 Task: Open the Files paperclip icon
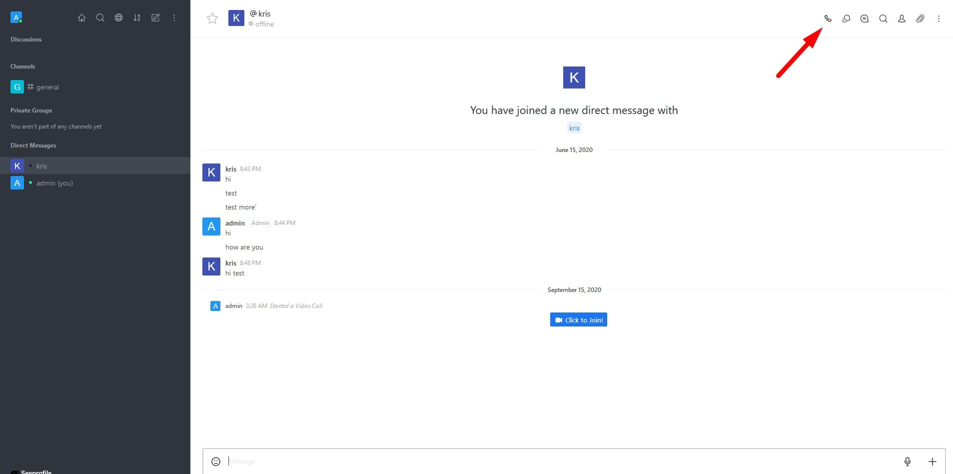point(920,18)
